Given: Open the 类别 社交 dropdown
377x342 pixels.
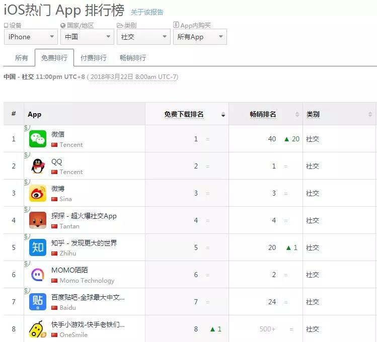Looking at the screenshot, I should [143, 37].
